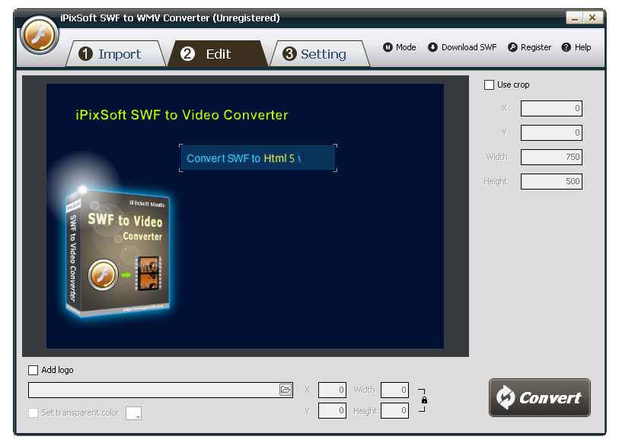Open the Register option
619x446 pixels.
point(529,47)
